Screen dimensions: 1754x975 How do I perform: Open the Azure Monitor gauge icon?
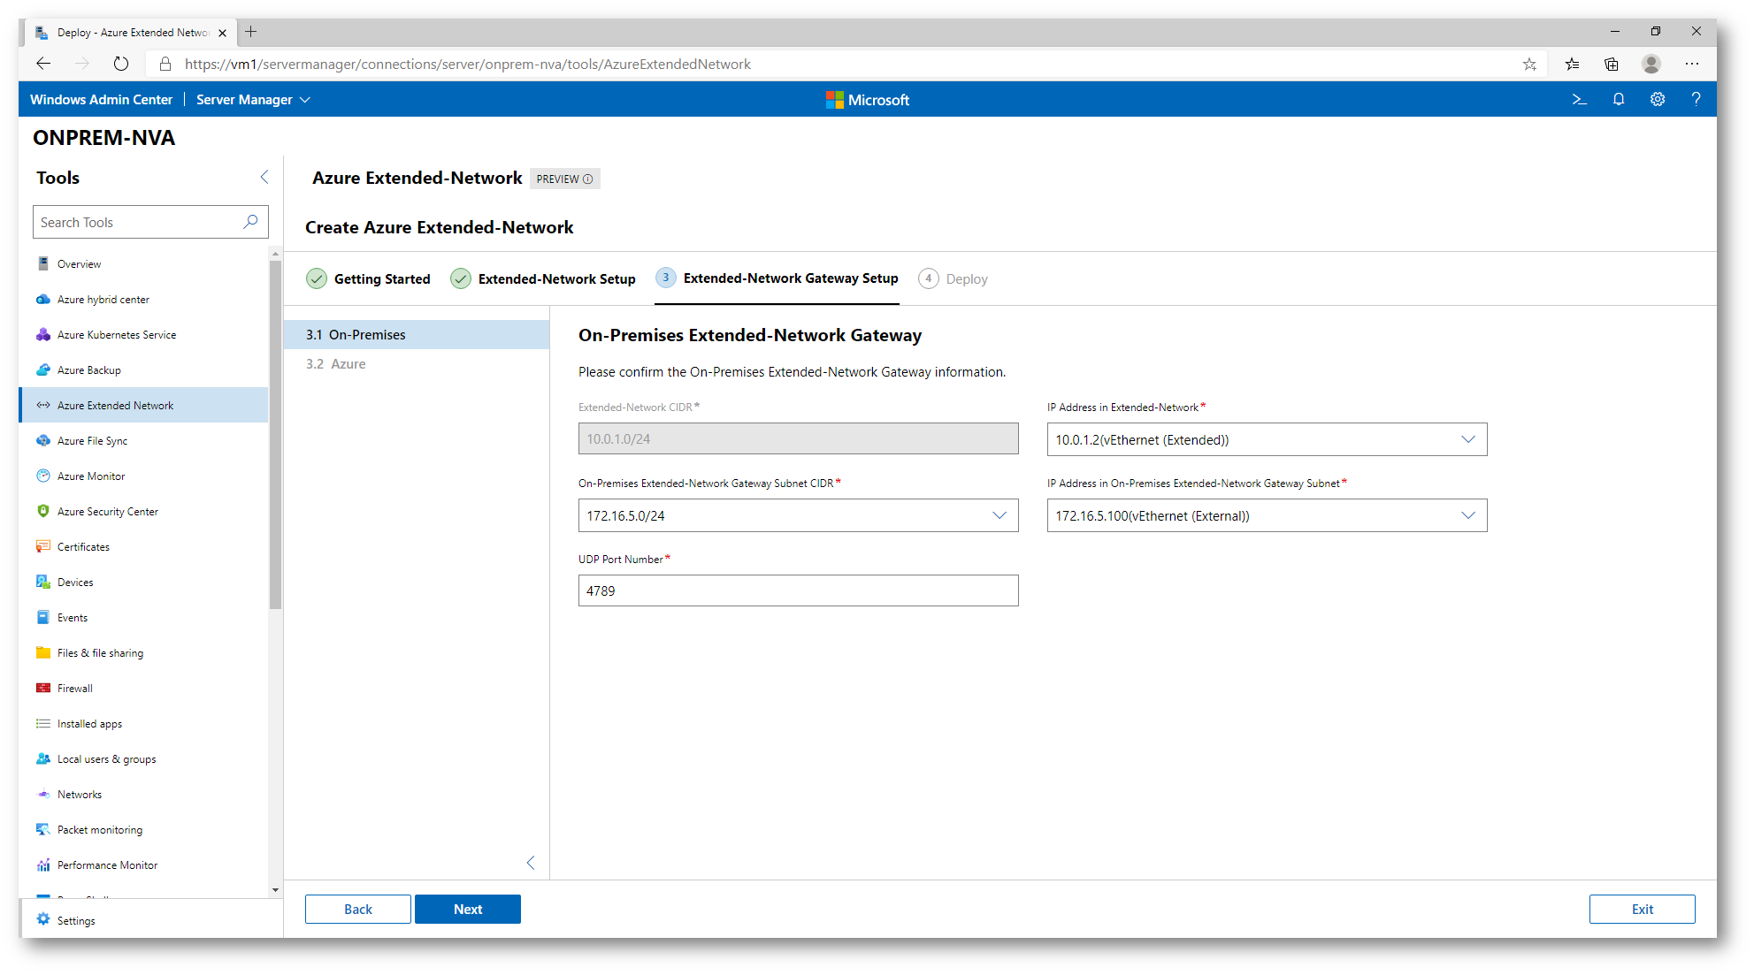(42, 476)
